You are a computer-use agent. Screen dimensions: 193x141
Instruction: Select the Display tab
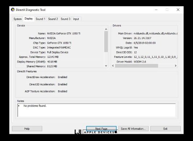pyautogui.click(x=28, y=19)
